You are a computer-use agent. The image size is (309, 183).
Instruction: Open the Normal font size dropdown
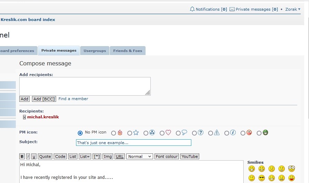139,157
